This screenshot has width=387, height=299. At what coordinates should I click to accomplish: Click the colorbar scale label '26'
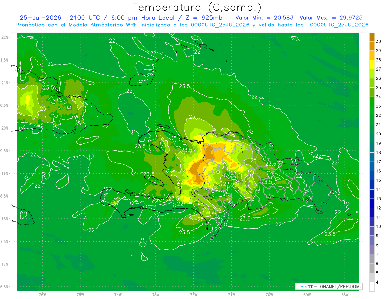[x=379, y=78]
